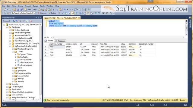Close the Object Explorer panel
The image size is (193, 108).
(x=41, y=18)
